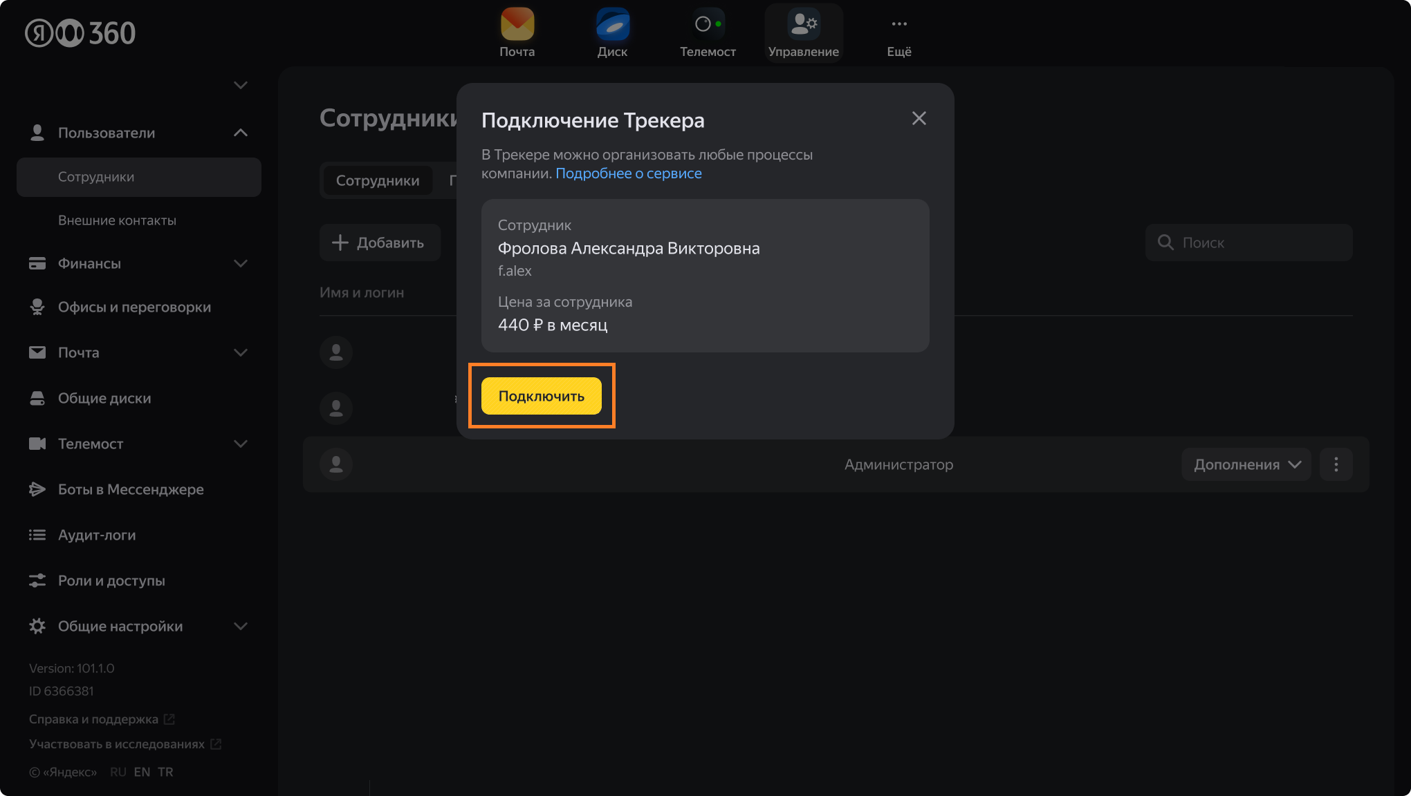Focus the Поиск search field
This screenshot has height=796, width=1411.
[1249, 243]
